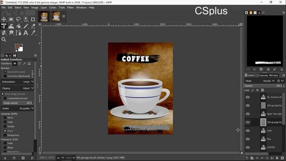This screenshot has height=161, width=286.
Task: Set transform target to Selection
Action: tap(19, 64)
